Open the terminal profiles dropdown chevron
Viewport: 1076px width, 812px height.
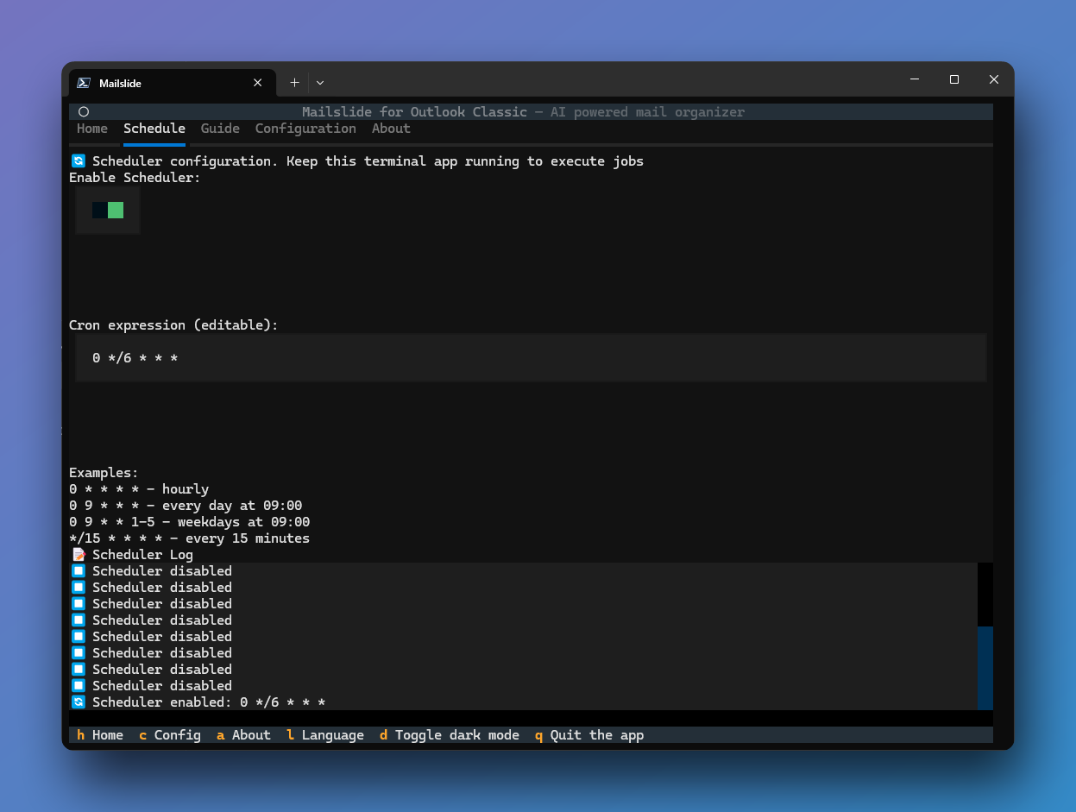[320, 83]
